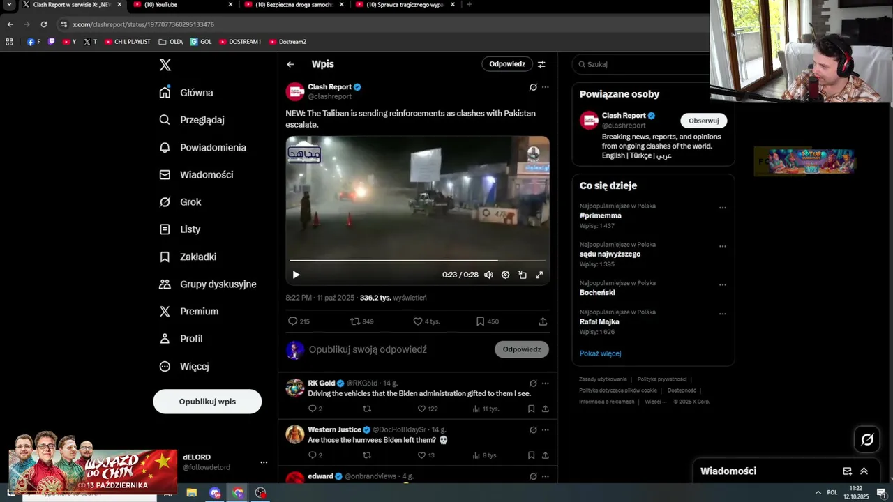Open CHIL PLAYLIST bookmark

click(x=128, y=42)
